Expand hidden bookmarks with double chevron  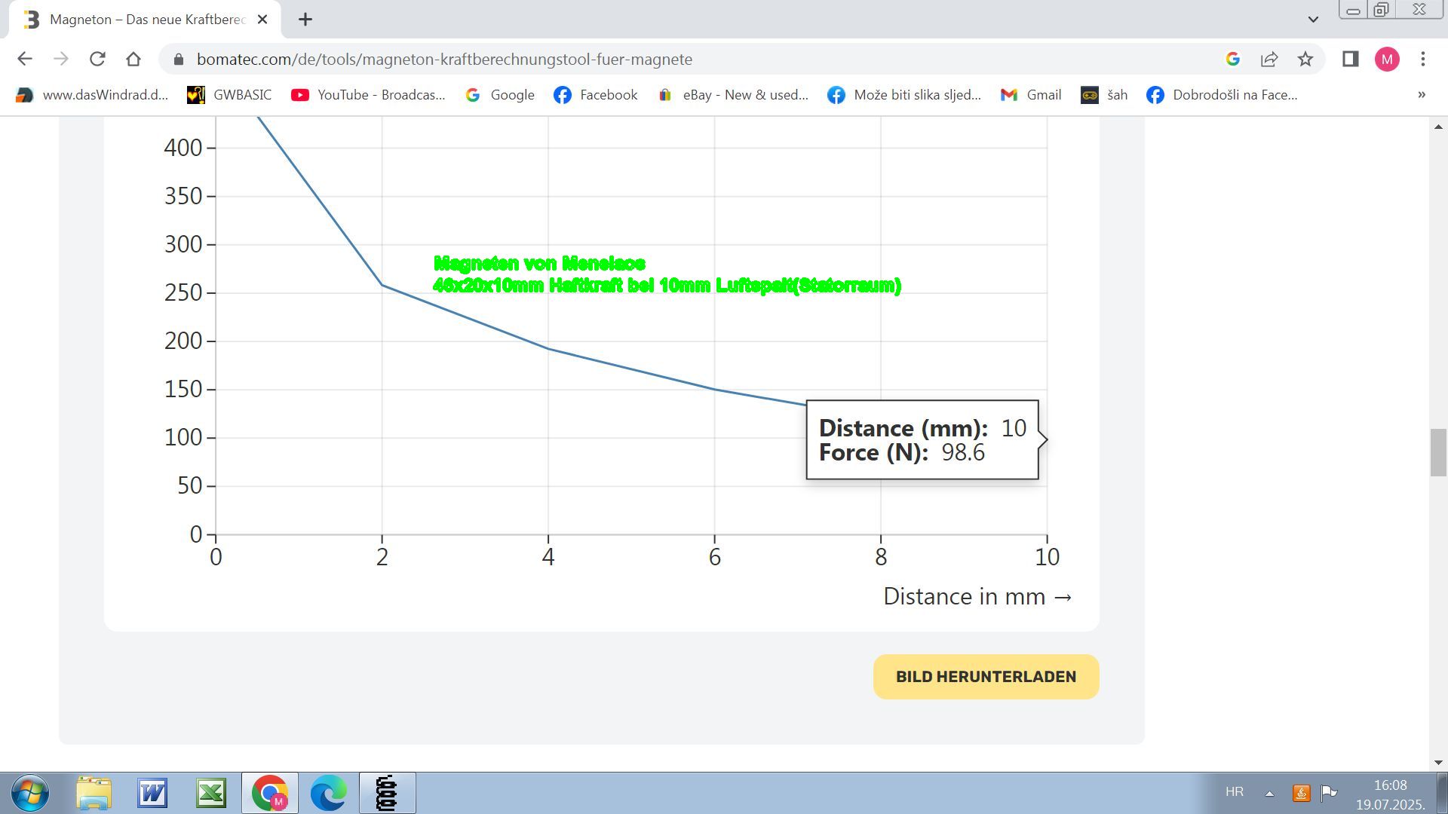1422,95
